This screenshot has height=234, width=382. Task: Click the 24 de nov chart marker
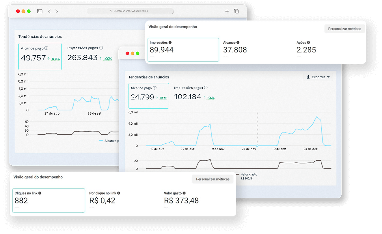coord(257,146)
